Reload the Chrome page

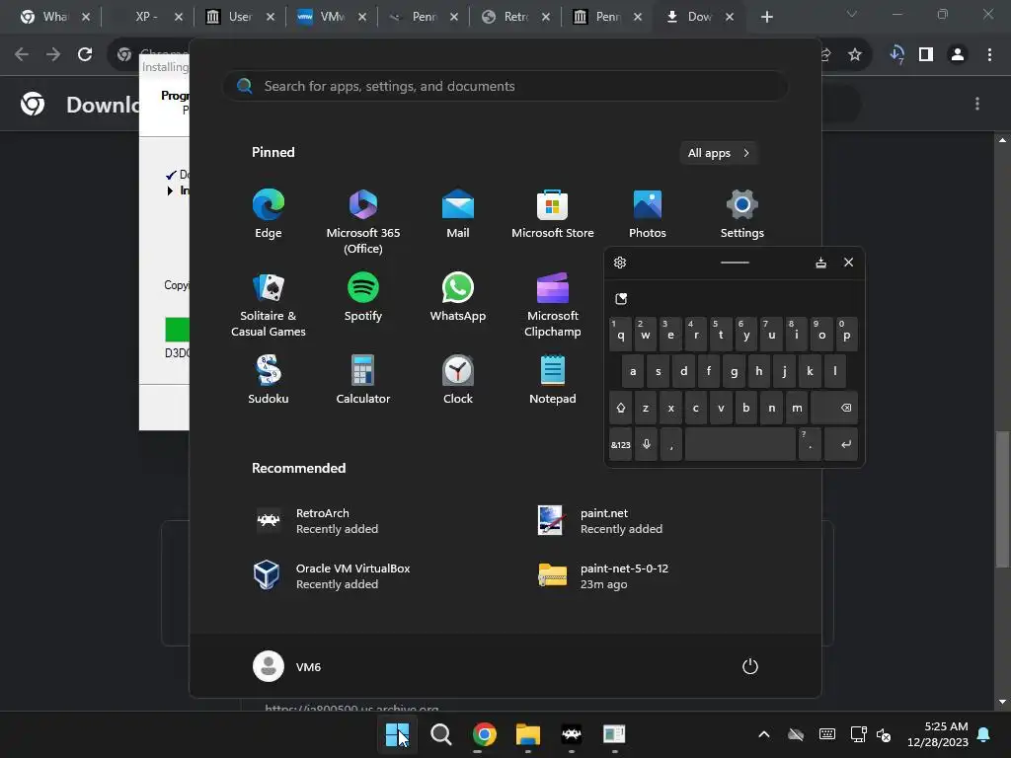[x=85, y=54]
